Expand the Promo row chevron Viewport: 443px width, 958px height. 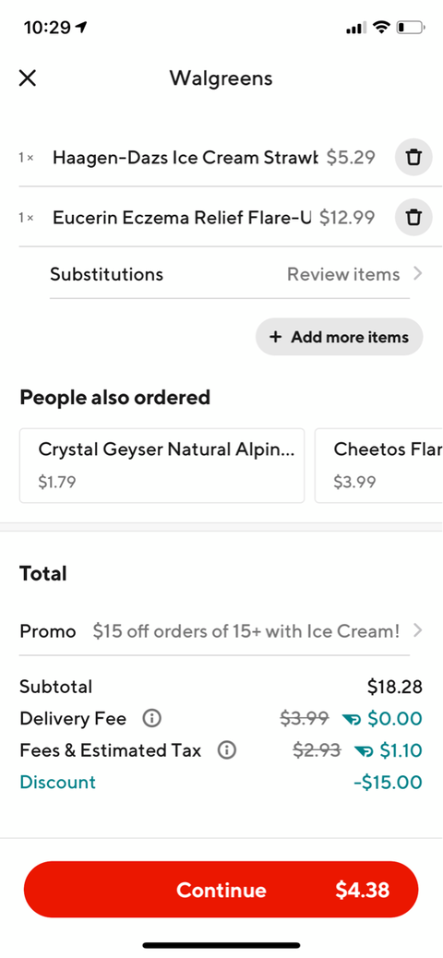point(417,630)
